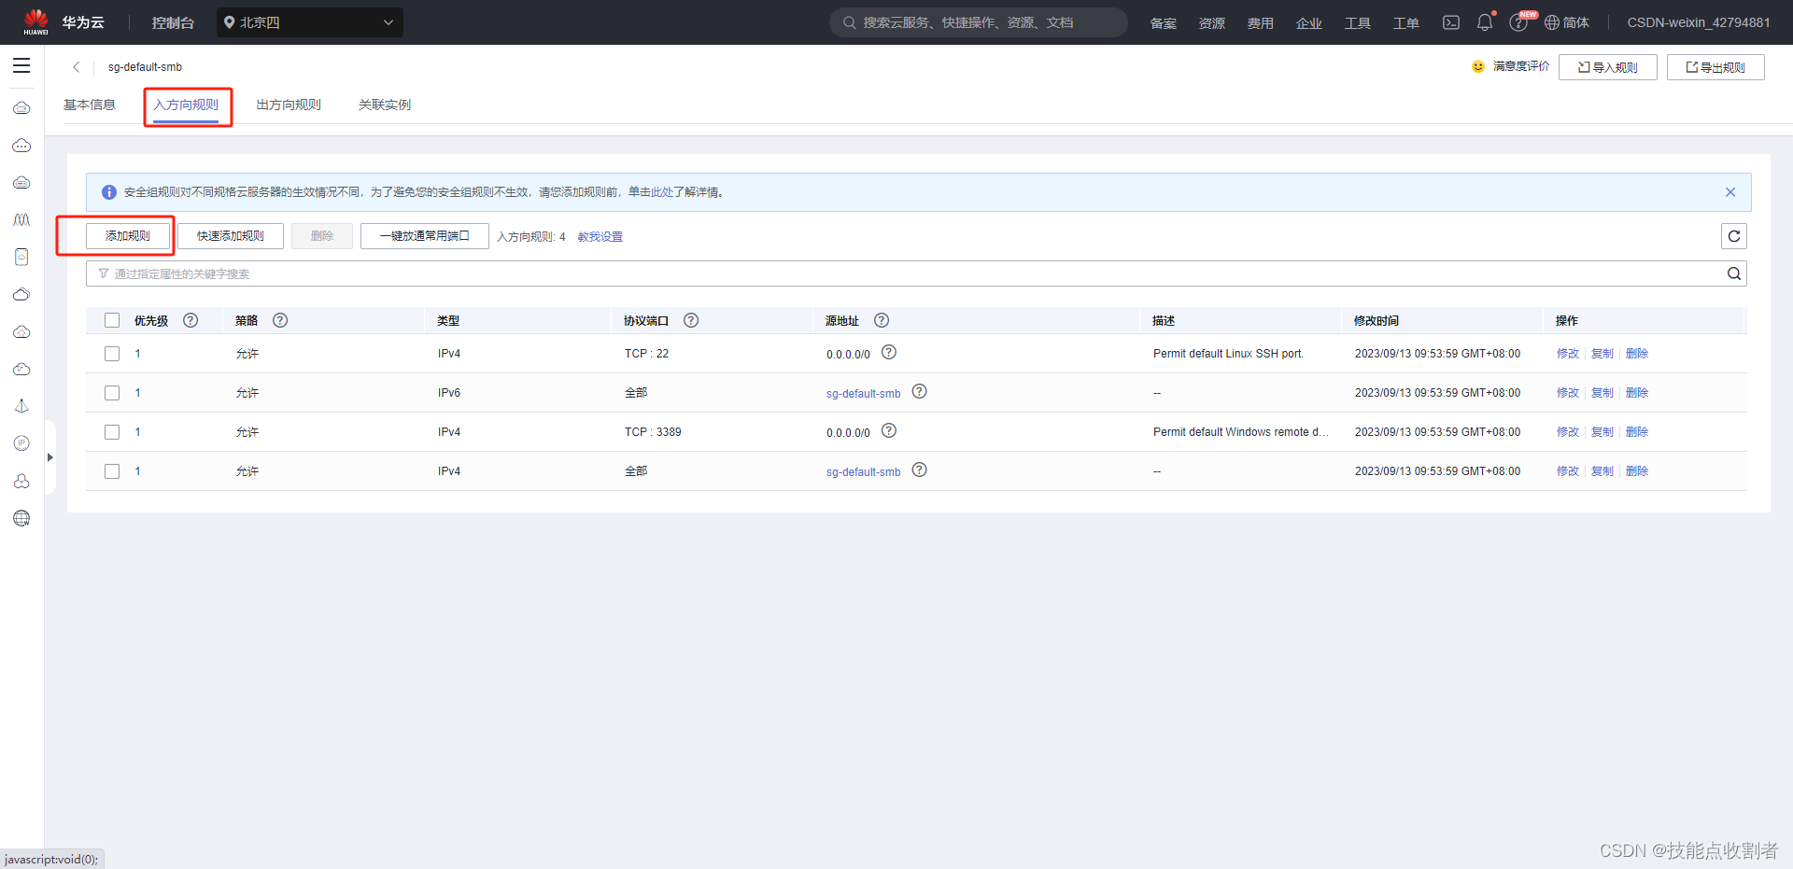Screen dimensions: 1793x869
Task: Click the keyword filter search field
Action: pyautogui.click(x=916, y=273)
